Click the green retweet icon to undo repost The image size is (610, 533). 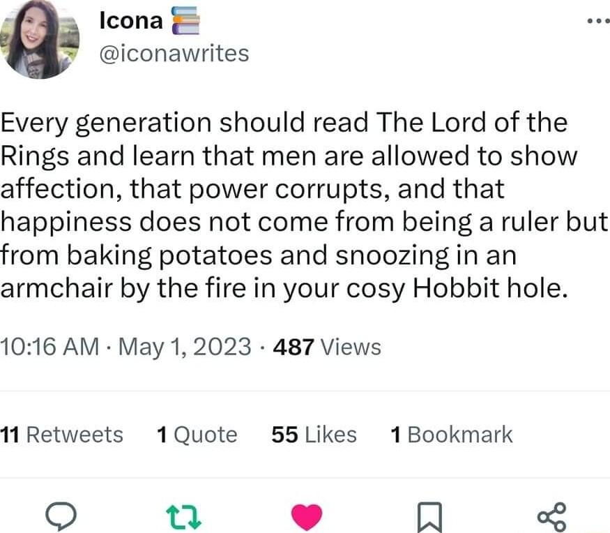184,516
